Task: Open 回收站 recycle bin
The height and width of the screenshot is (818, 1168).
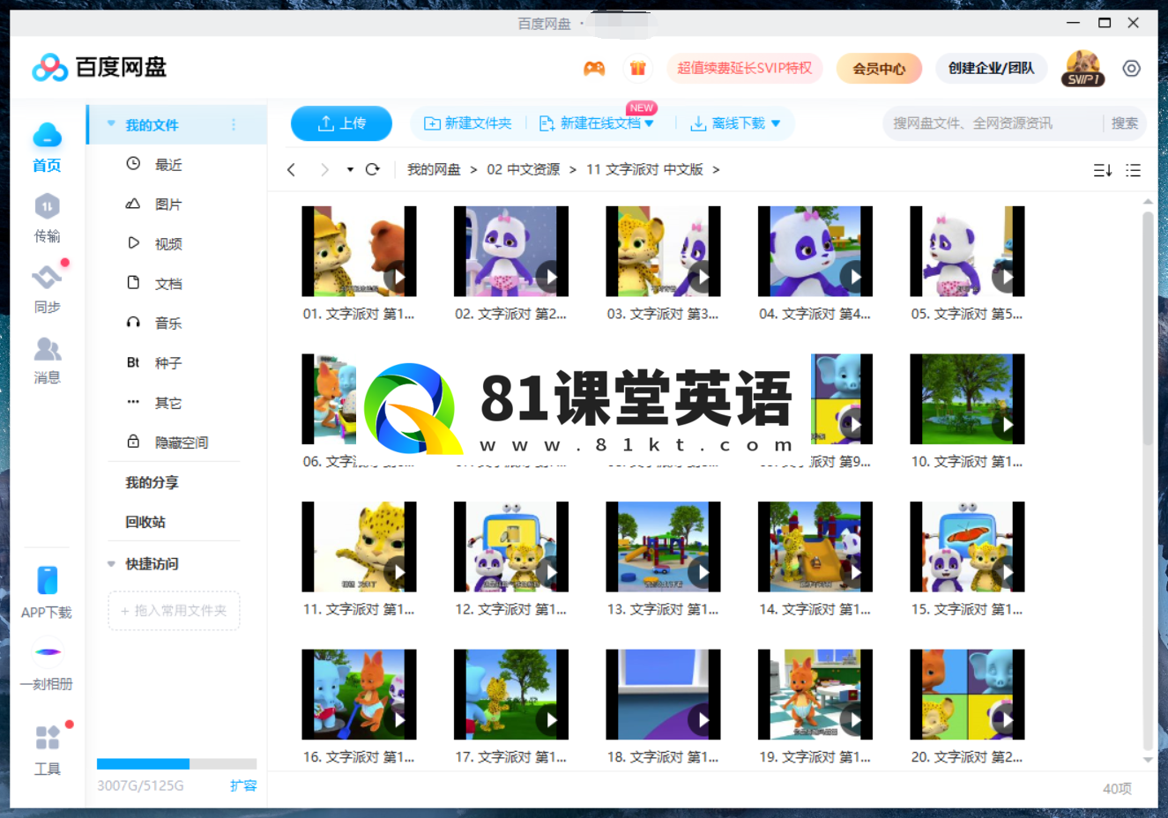Action: pyautogui.click(x=145, y=522)
